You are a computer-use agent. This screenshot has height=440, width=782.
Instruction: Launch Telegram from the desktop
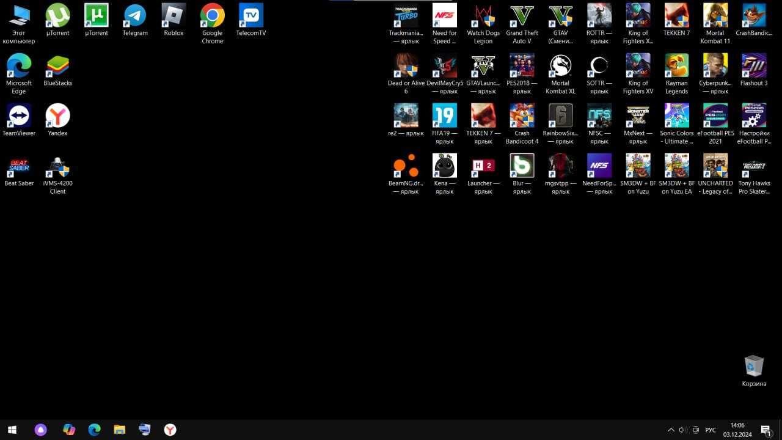(x=135, y=21)
